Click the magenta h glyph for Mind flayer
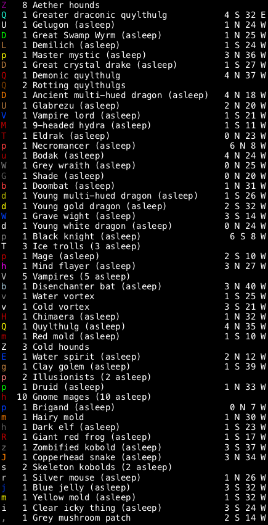 pyautogui.click(x=4, y=266)
